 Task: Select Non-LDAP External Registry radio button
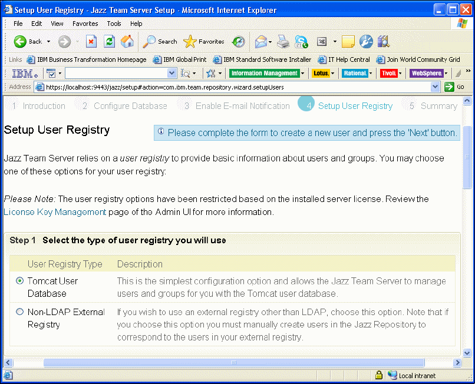coord(19,312)
